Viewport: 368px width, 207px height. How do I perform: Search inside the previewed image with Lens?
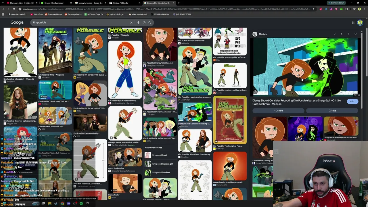255,92
